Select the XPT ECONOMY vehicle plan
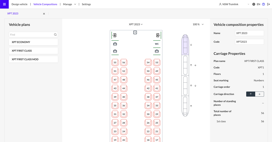The image size is (272, 142). 33,42
